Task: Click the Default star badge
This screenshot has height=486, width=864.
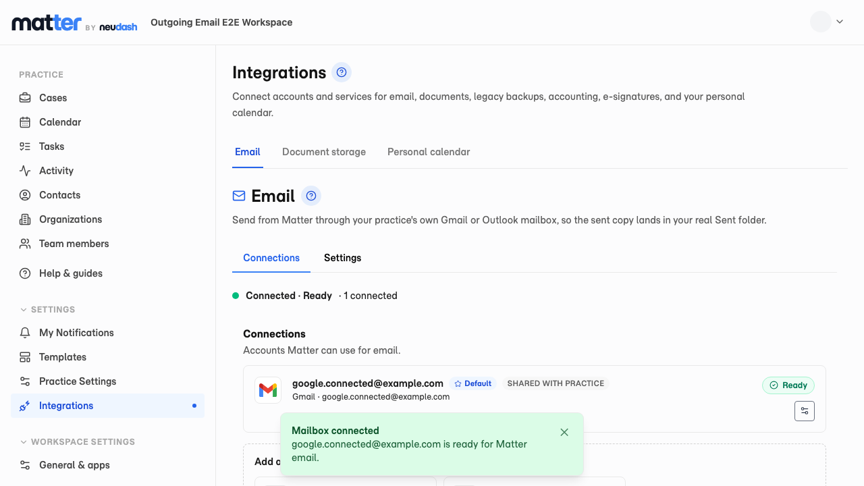Action: [x=473, y=383]
